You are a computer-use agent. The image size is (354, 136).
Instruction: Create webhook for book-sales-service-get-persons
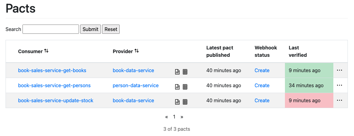[x=262, y=85]
